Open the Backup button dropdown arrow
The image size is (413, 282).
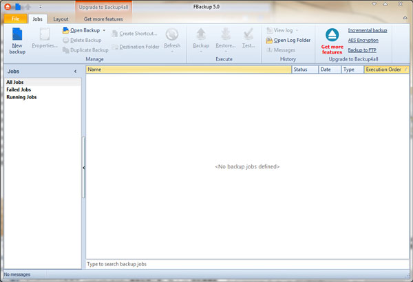(201, 52)
